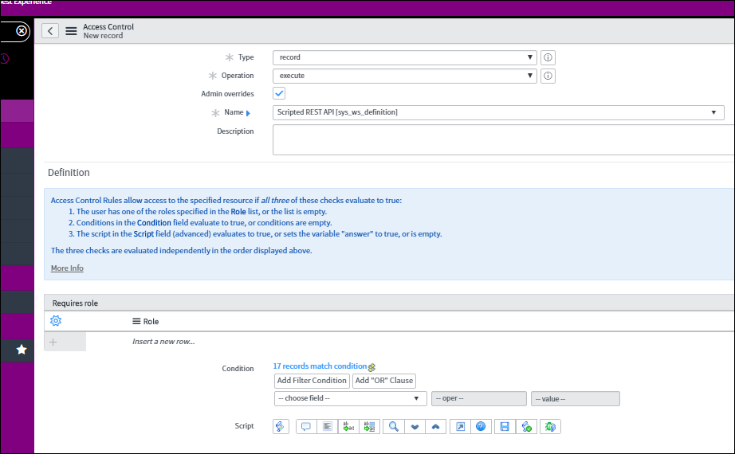Show info for Operation field
This screenshot has width=735, height=454.
click(x=548, y=76)
